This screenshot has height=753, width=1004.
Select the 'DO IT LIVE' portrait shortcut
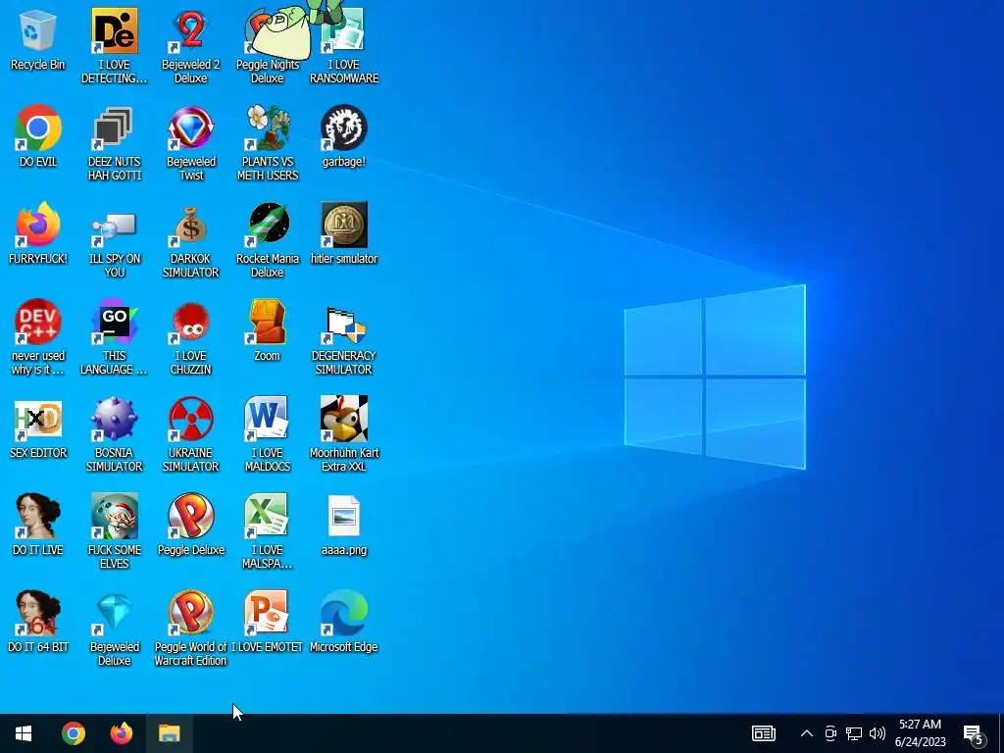[x=38, y=525]
